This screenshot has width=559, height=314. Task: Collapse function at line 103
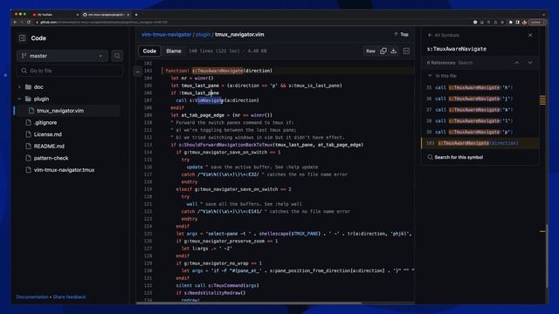coord(138,72)
